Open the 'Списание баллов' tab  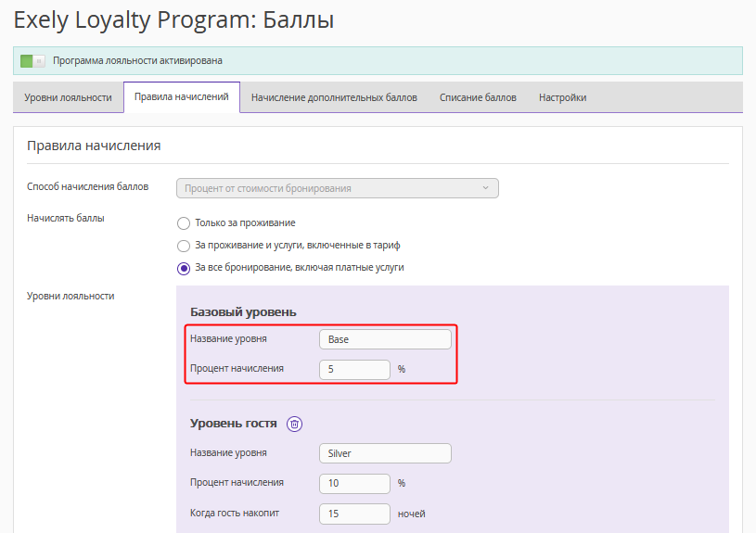click(478, 98)
